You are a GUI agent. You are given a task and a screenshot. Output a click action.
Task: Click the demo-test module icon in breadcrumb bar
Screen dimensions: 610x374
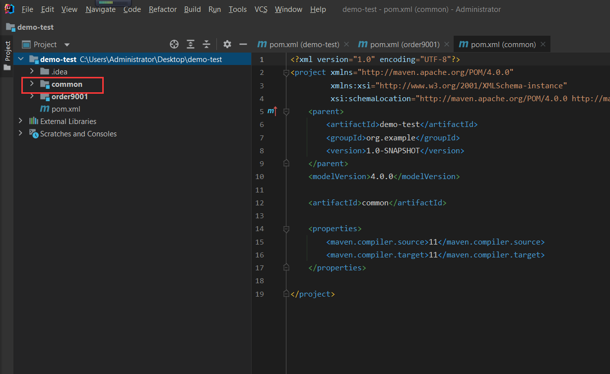10,27
